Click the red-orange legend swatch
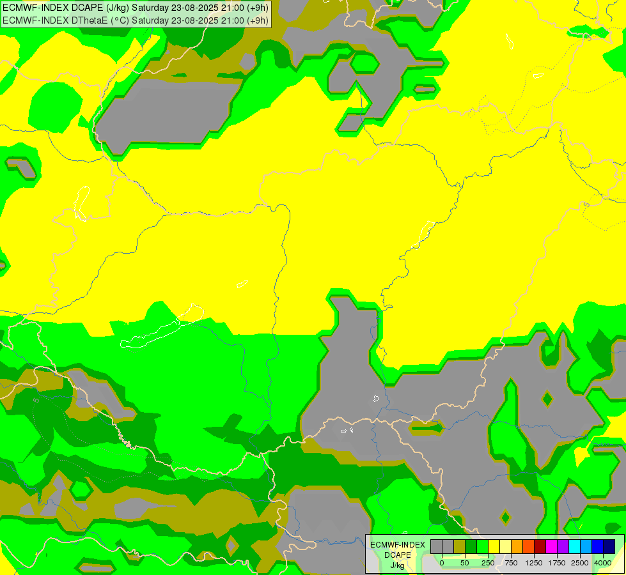This screenshot has width=626, height=575. coord(529,546)
